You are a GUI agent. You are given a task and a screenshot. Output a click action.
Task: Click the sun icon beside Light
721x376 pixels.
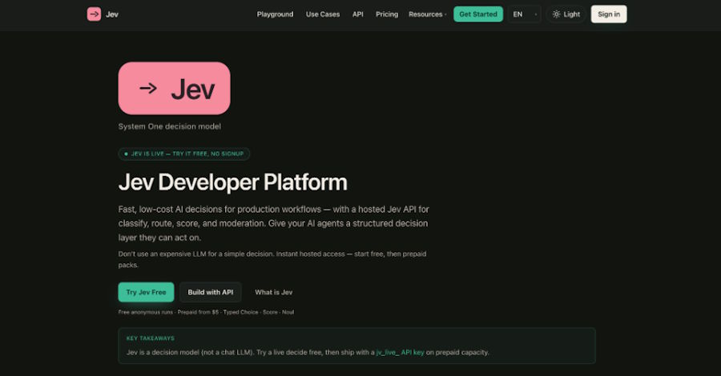557,14
